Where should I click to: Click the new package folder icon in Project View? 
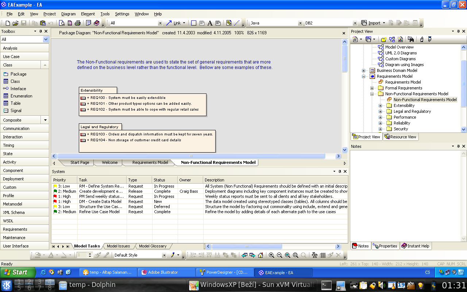[x=383, y=39]
